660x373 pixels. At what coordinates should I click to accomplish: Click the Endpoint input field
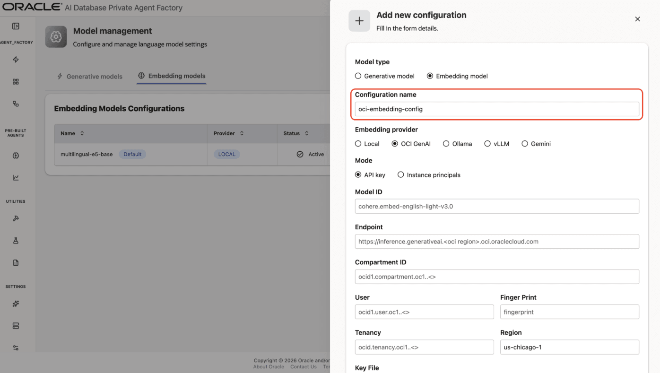click(x=497, y=242)
